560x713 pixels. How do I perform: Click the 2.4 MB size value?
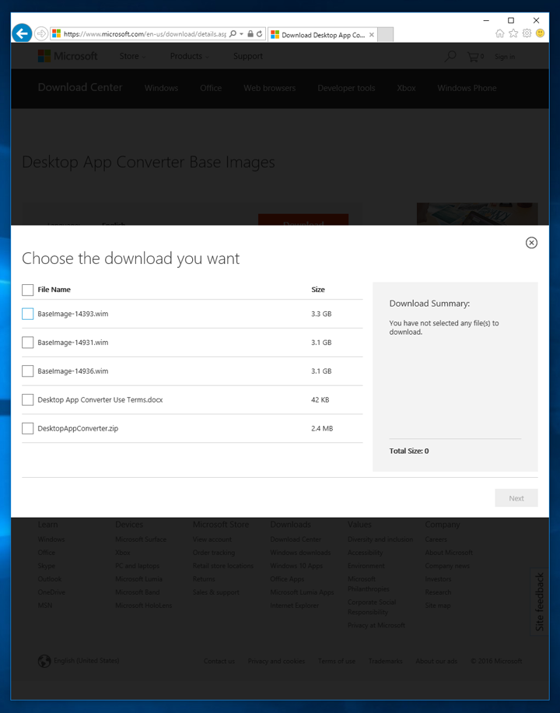(322, 428)
